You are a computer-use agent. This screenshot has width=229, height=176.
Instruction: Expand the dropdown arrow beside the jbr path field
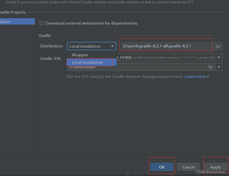click(219, 67)
